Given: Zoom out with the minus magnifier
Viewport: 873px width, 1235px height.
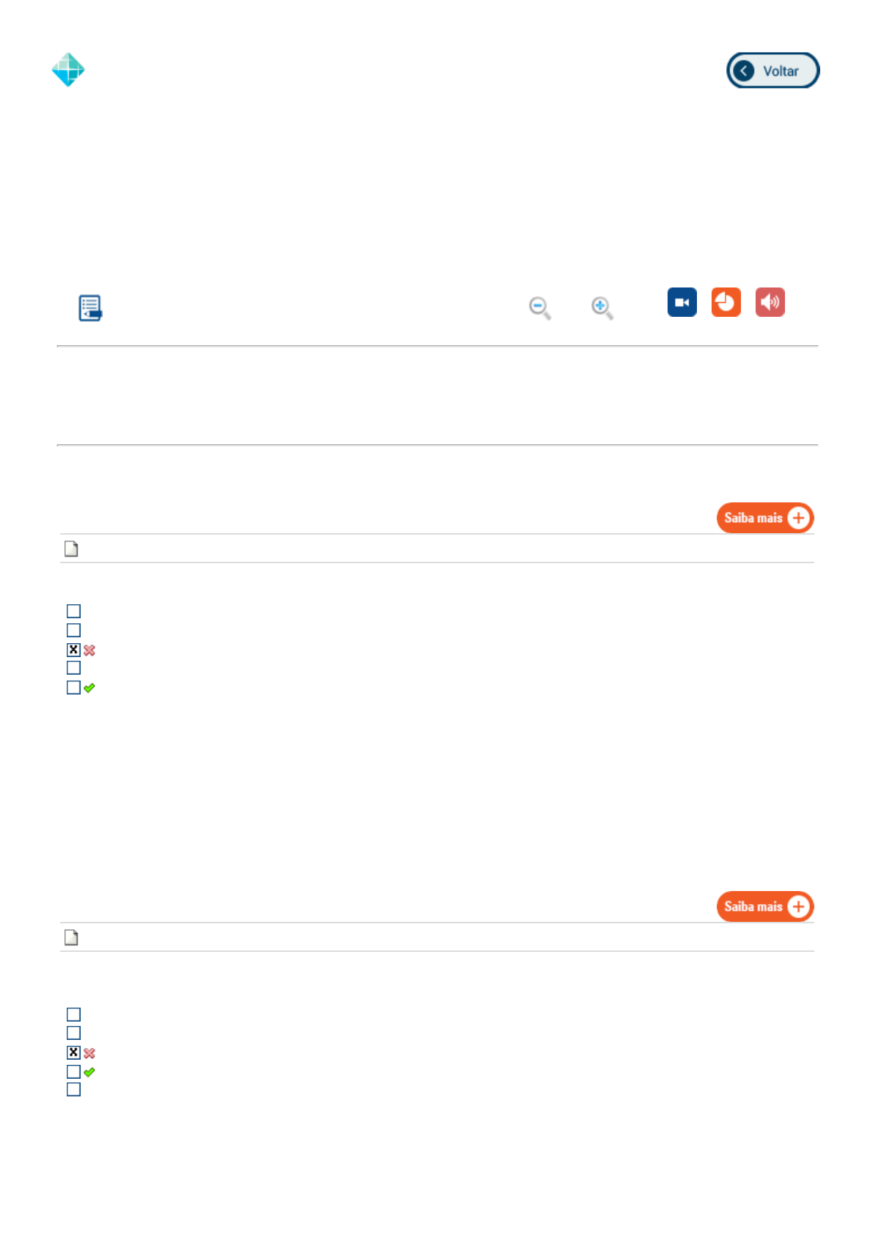Looking at the screenshot, I should pos(539,307).
